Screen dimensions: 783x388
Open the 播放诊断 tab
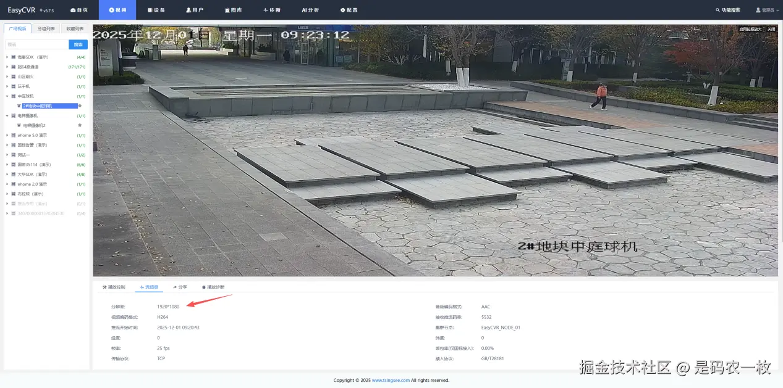click(x=213, y=287)
